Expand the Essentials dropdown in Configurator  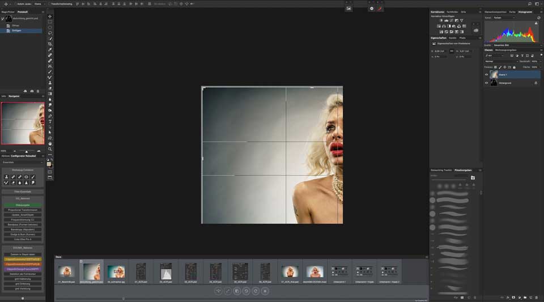23,162
